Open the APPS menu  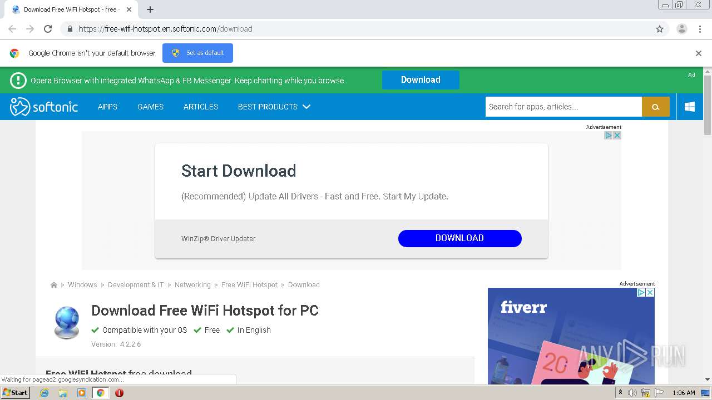coord(107,107)
